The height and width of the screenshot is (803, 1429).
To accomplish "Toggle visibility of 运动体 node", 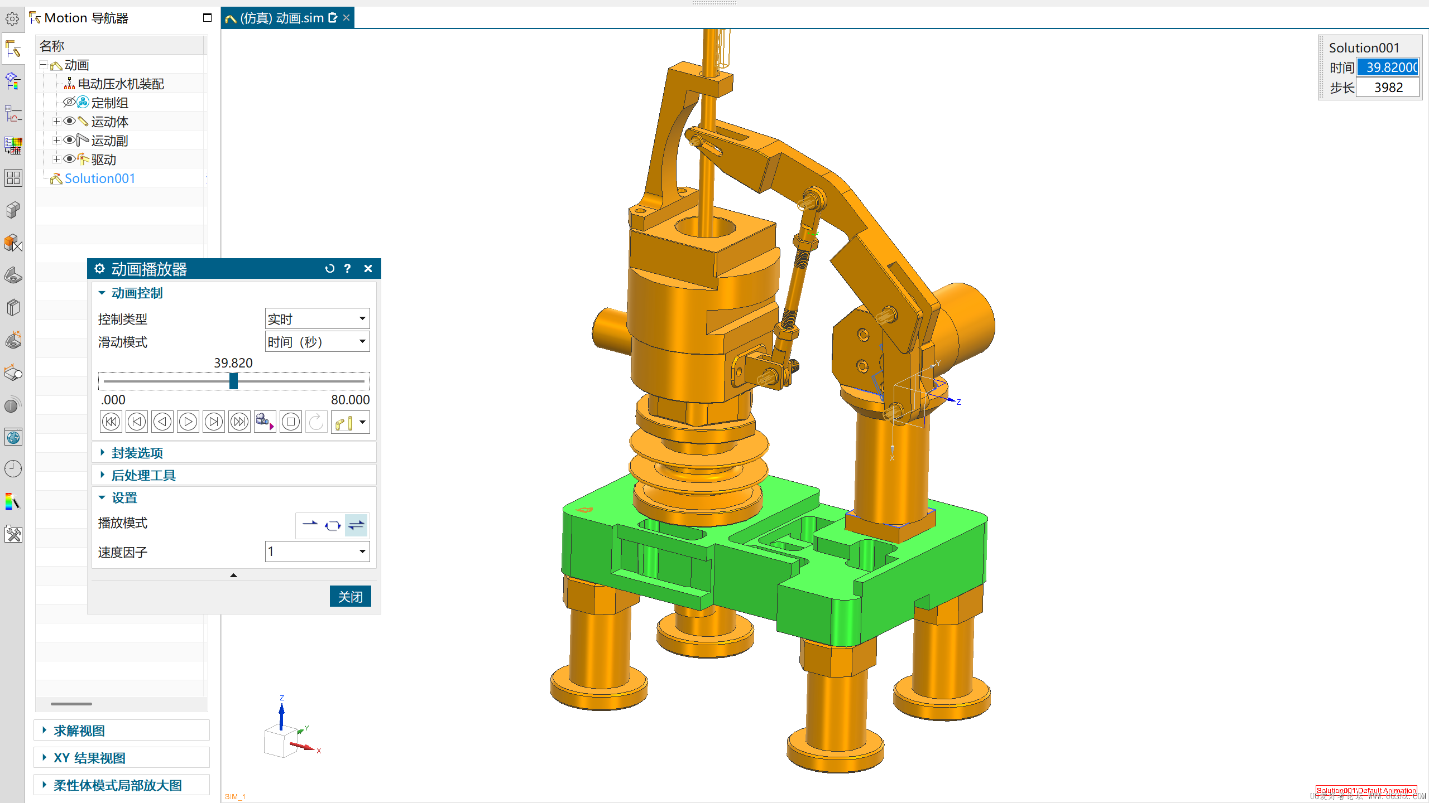I will 70,121.
